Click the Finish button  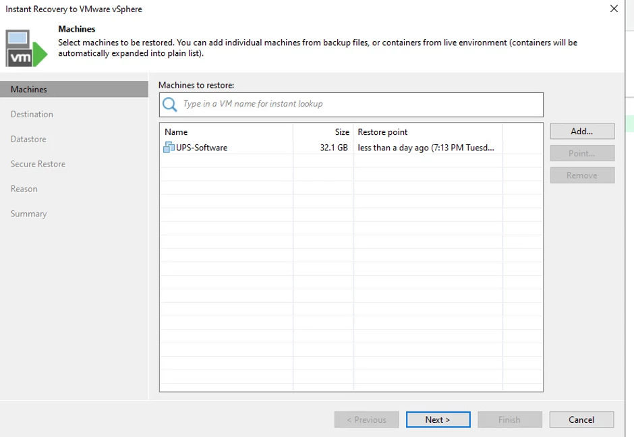[509, 419]
